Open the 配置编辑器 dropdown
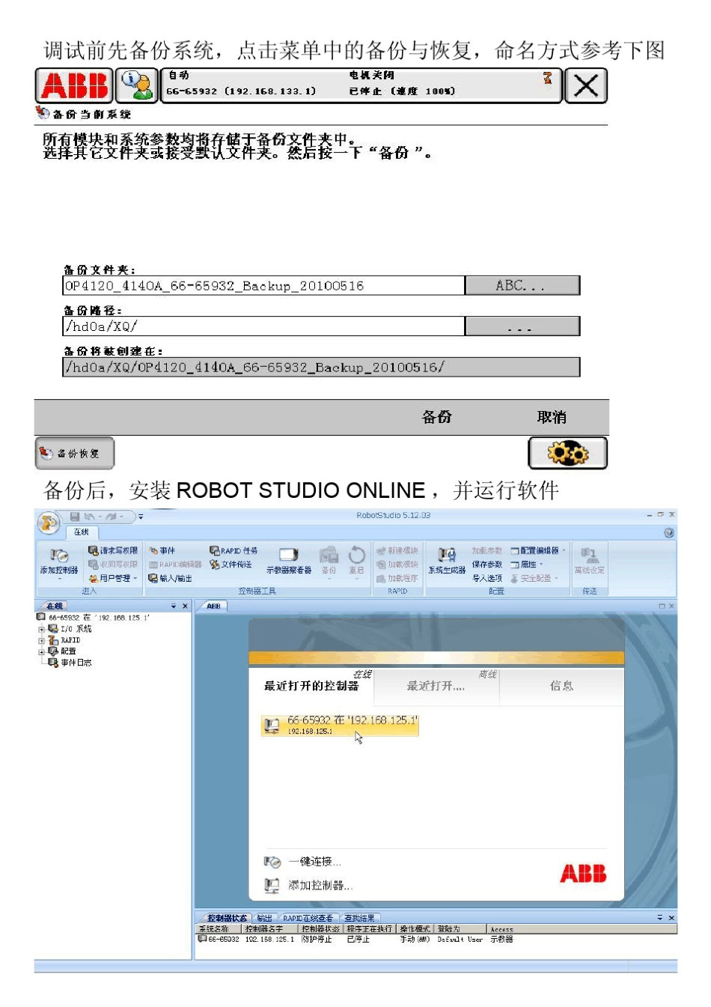This screenshot has height=1007, width=711. (538, 550)
